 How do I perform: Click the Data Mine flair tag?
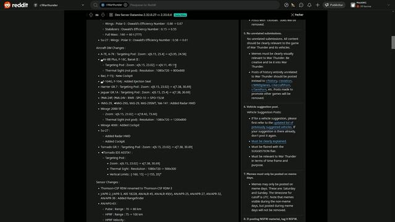[x=180, y=15]
